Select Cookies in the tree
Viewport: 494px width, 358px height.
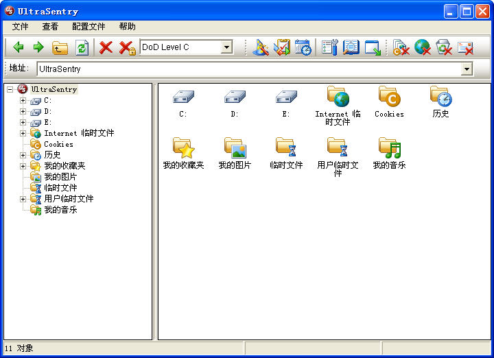click(x=58, y=144)
